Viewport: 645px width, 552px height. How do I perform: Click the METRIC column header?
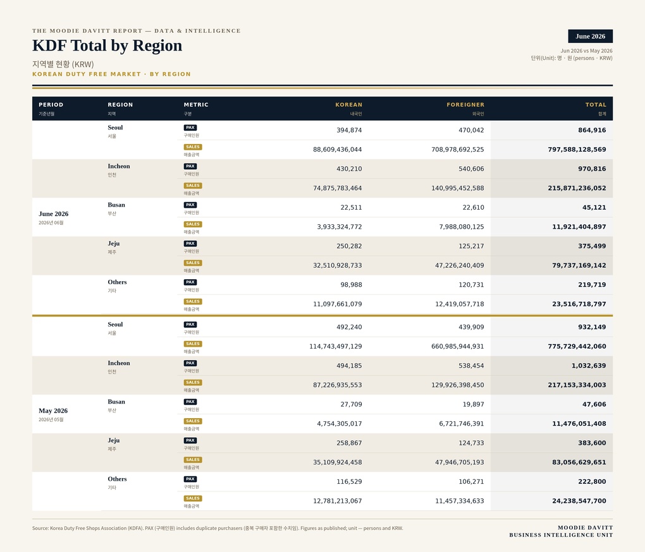196,105
